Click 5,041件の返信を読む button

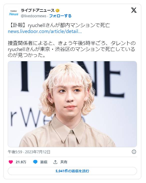coord(72,171)
